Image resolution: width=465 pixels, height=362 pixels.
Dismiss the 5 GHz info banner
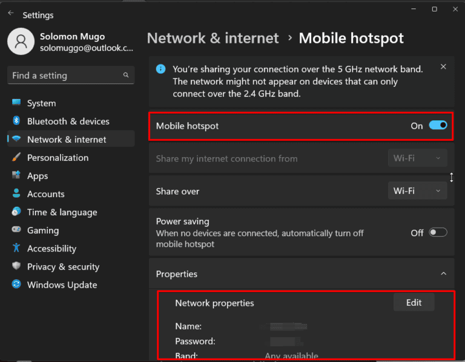click(x=443, y=66)
